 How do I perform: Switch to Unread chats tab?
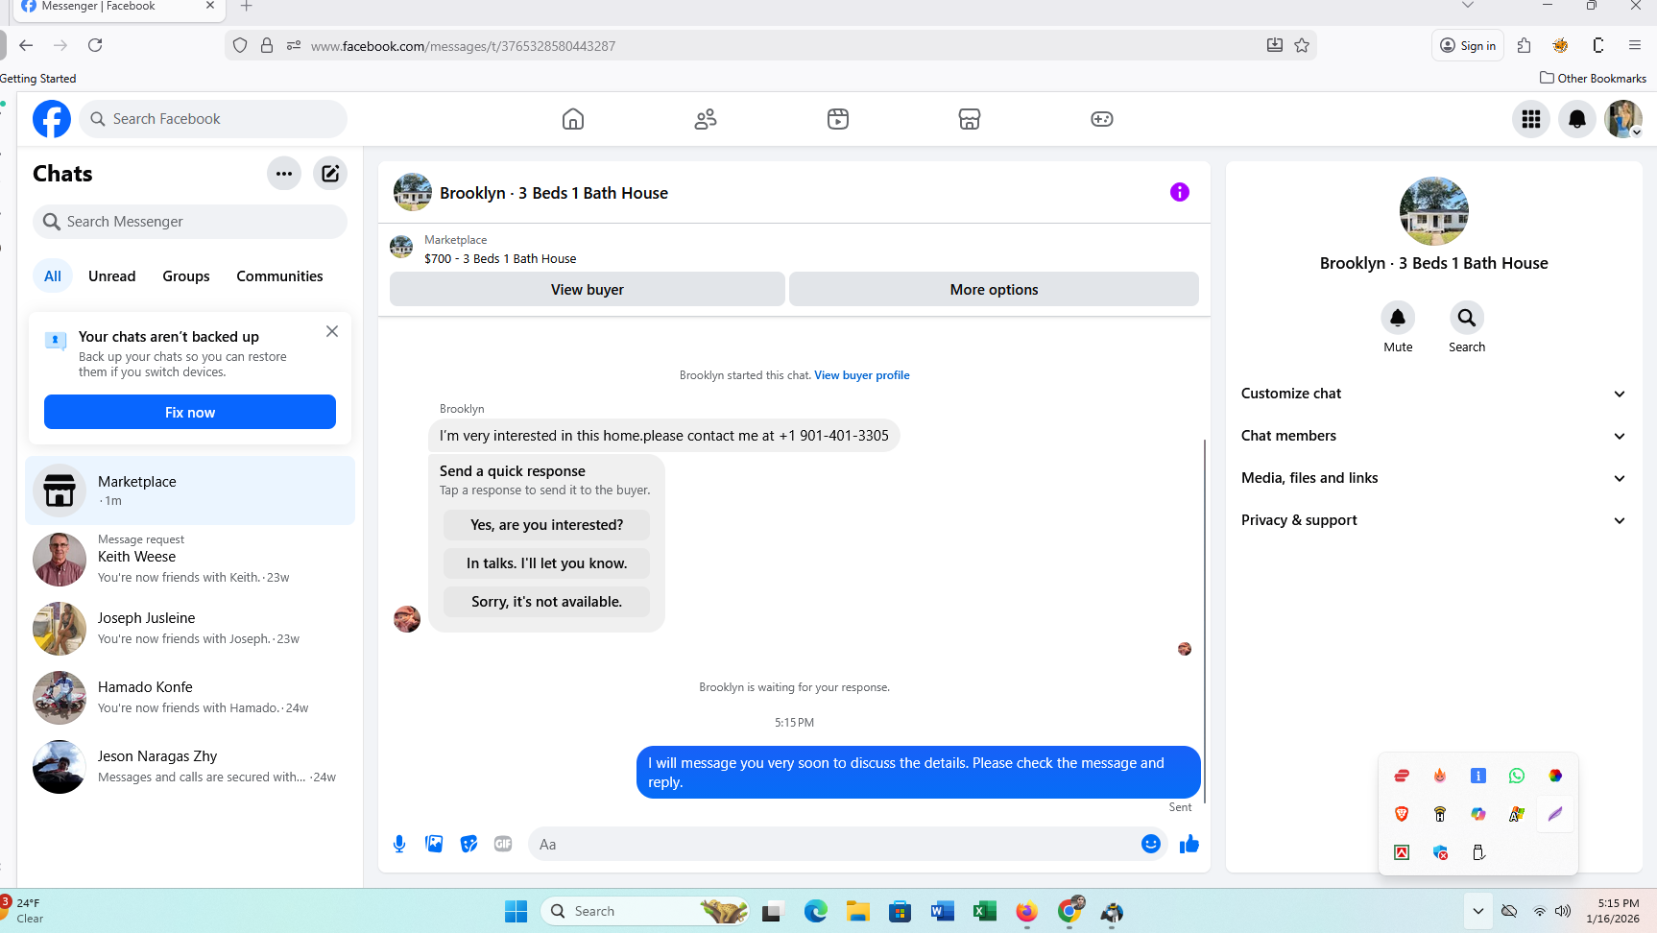tap(112, 276)
